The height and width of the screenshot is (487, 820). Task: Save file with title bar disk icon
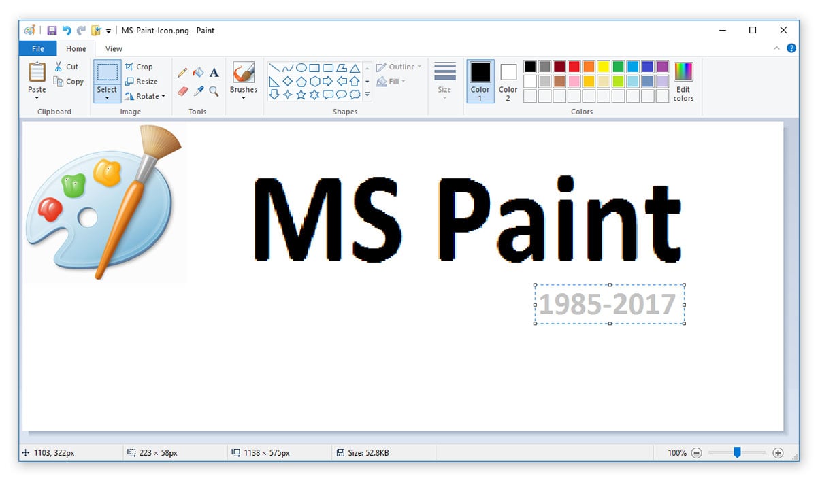[52, 30]
